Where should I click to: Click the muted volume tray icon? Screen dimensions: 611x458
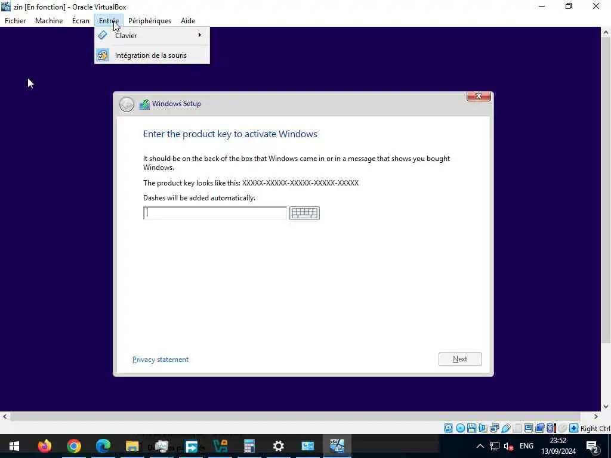508,446
